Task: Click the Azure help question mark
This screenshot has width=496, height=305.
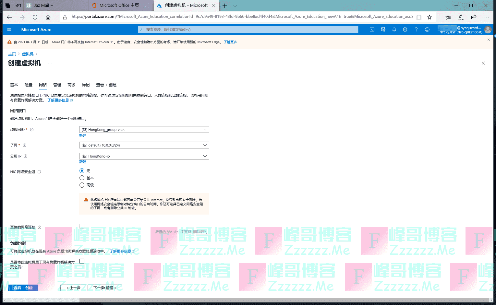Action: point(416,29)
